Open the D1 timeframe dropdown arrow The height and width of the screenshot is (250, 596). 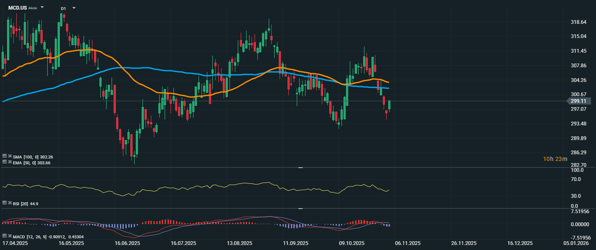point(74,8)
